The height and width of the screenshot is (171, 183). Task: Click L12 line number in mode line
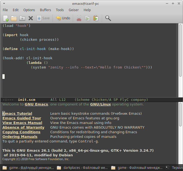point(62,100)
